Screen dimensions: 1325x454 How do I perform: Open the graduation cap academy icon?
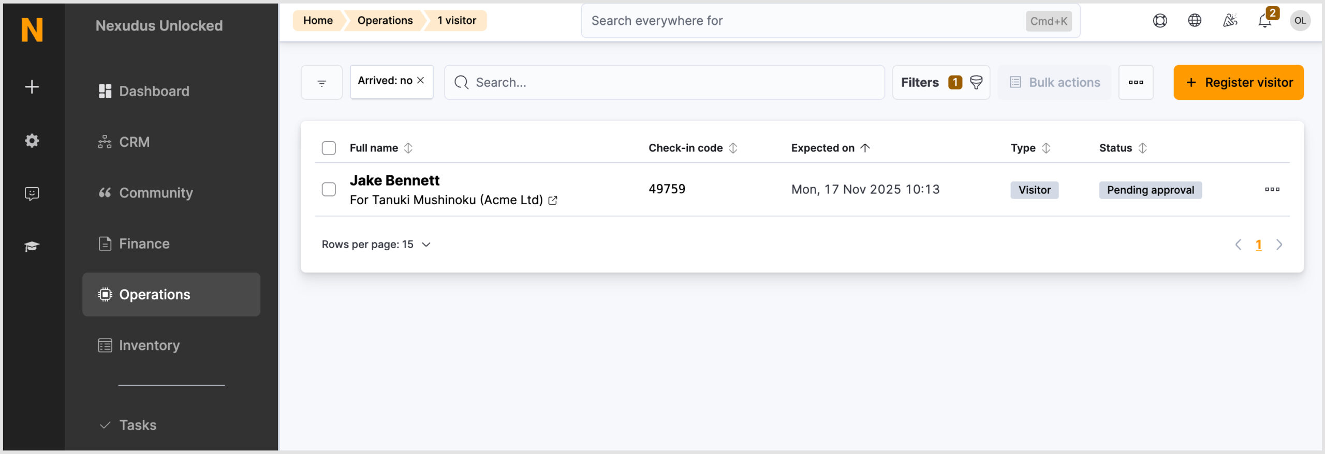coord(32,246)
